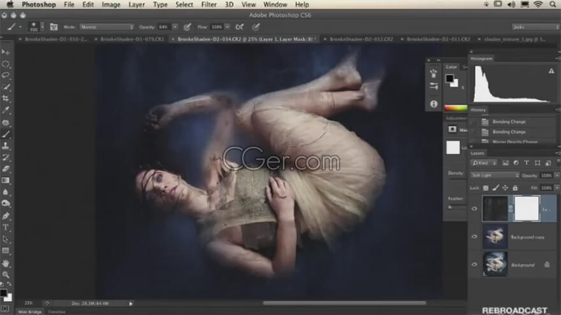Screen dimensions: 561x315
Task: Open brush Mode dropdown showing Normal
Action: pyautogui.click(x=106, y=27)
